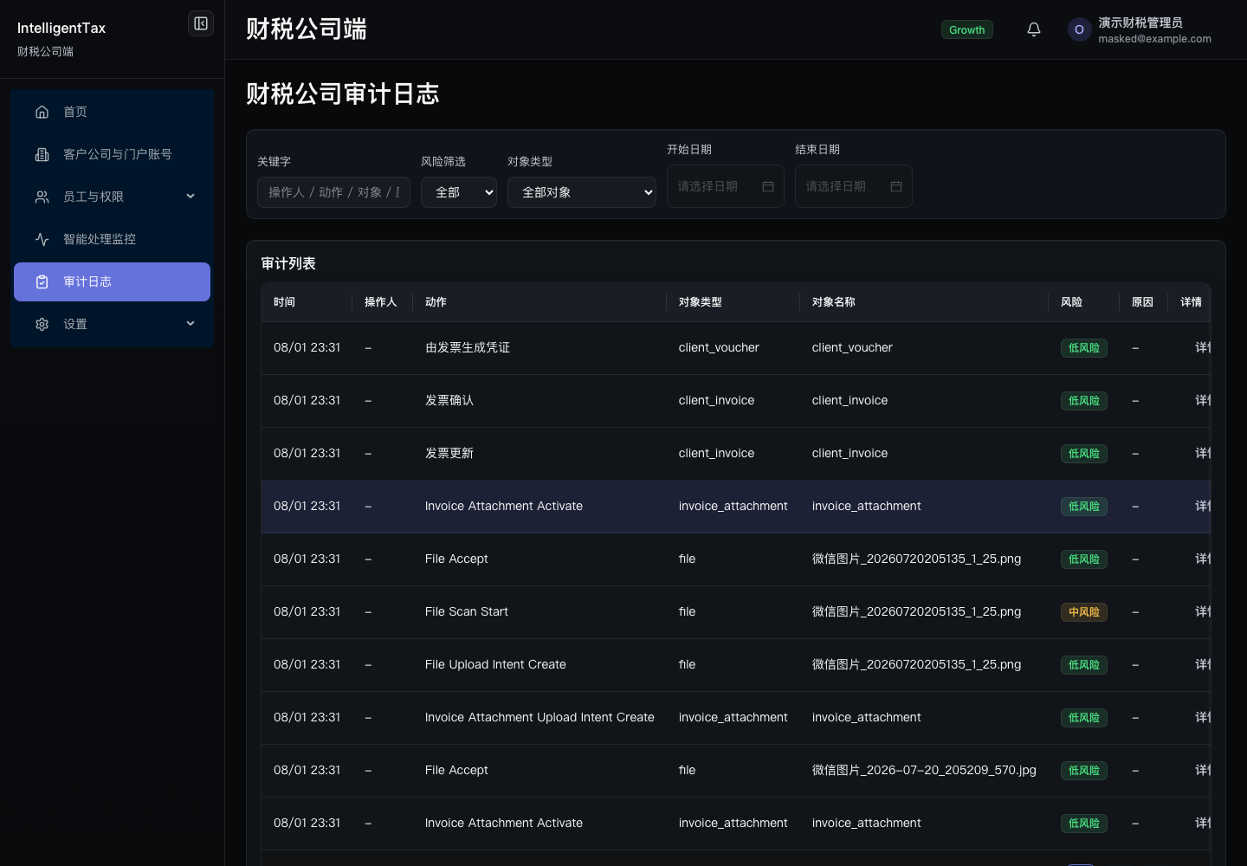Click the 开始日期 date input
The width and height of the screenshot is (1247, 866).
726,186
